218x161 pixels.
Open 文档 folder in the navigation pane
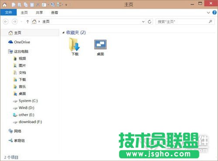click(x=22, y=72)
